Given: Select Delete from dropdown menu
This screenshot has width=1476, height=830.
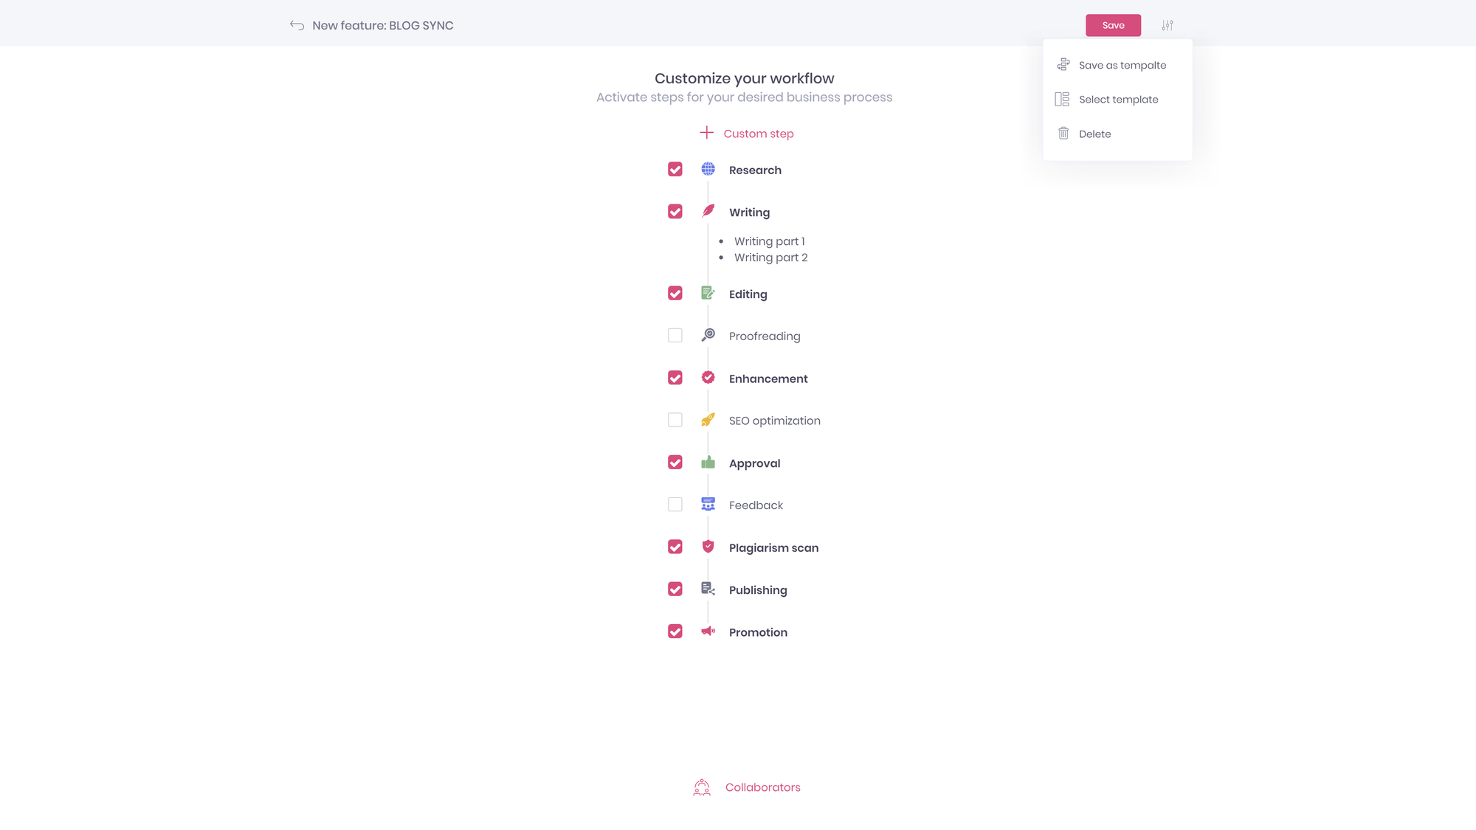Looking at the screenshot, I should pyautogui.click(x=1095, y=134).
